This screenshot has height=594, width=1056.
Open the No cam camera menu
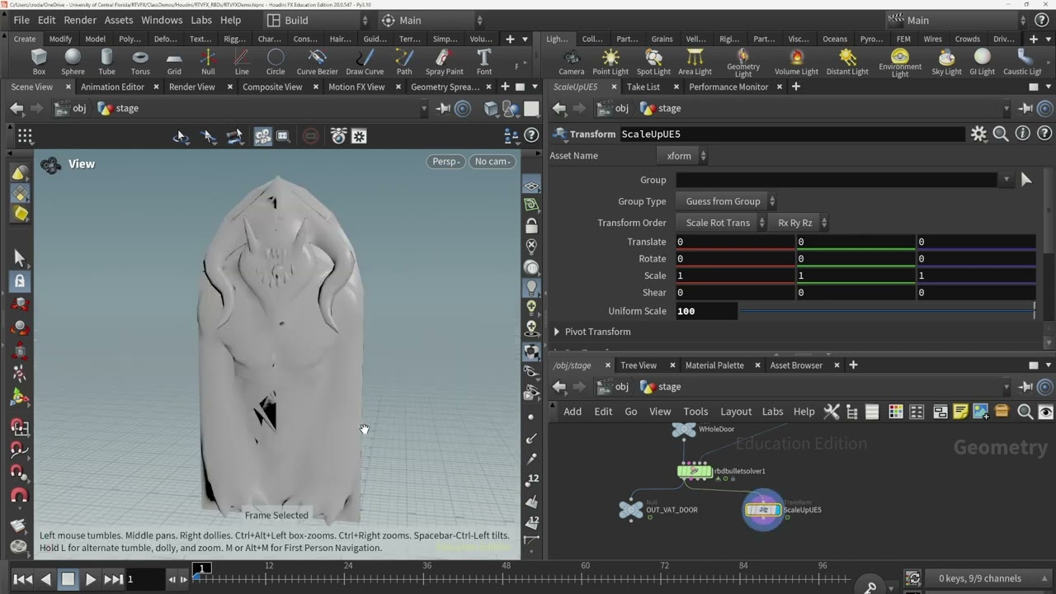tap(493, 162)
